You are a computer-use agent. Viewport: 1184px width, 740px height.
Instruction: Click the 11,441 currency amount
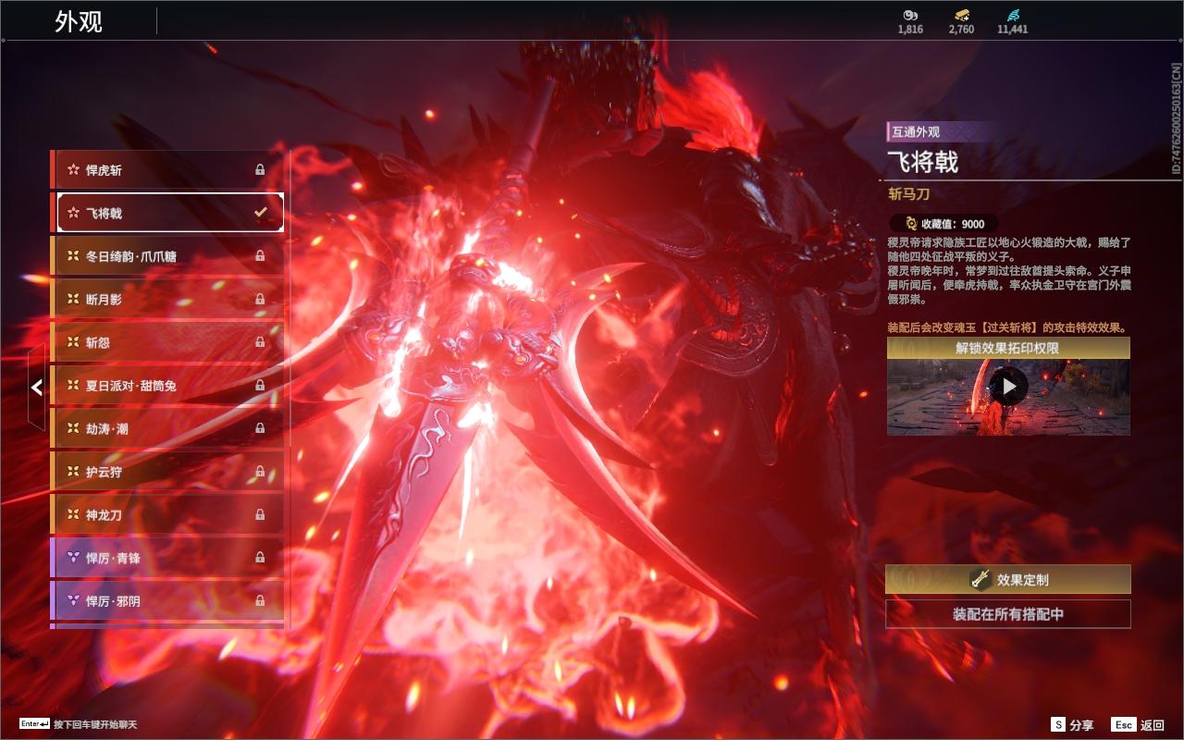(x=1012, y=29)
